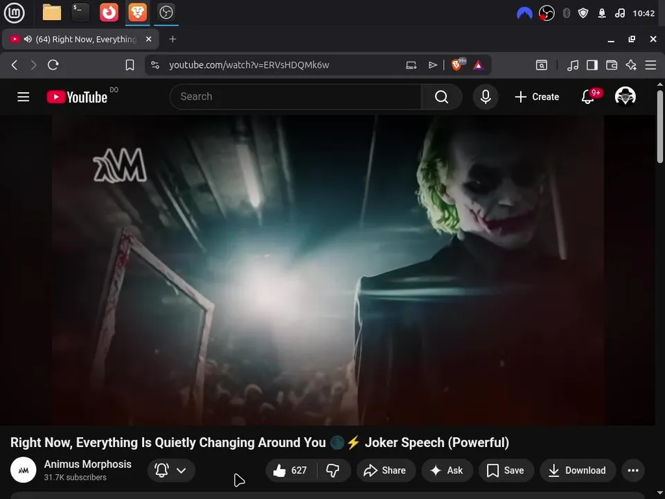
Task: Open the Animus Morphosis channel avatar
Action: (x=24, y=470)
